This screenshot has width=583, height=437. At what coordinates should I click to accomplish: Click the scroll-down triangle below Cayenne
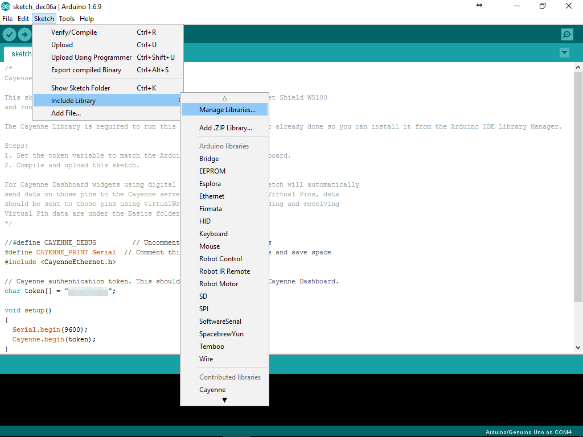(x=224, y=400)
